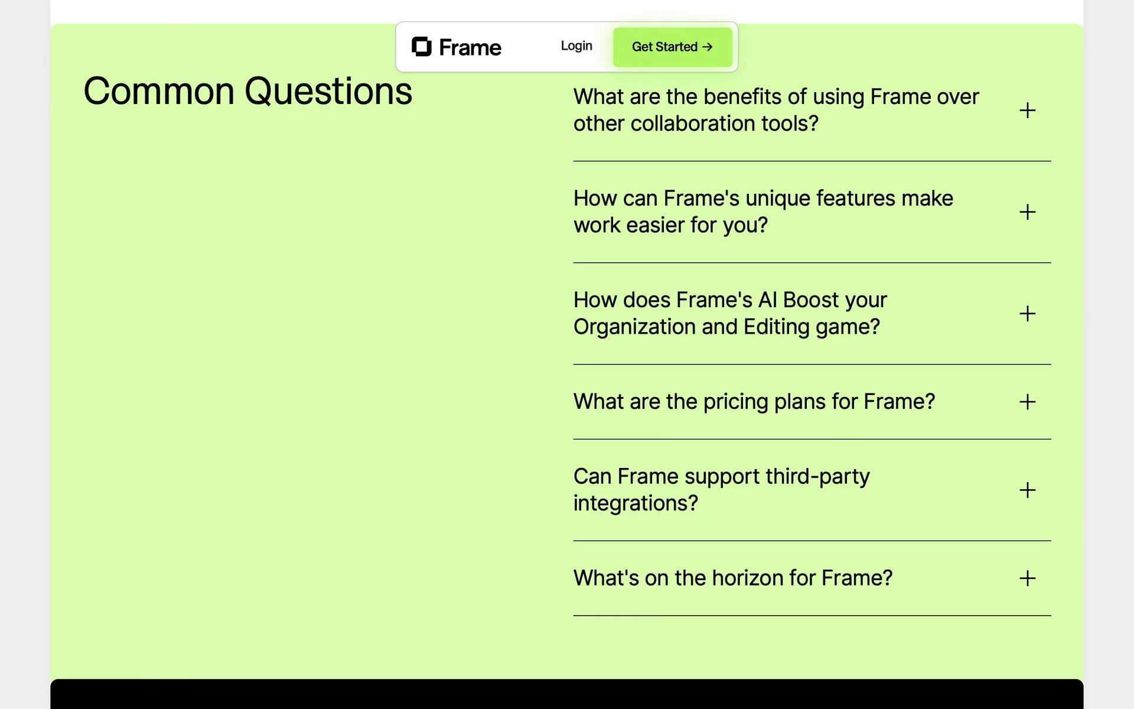Screen dimensions: 1134x709
Task: Click the arrow icon inside Get Started
Action: pyautogui.click(x=708, y=47)
